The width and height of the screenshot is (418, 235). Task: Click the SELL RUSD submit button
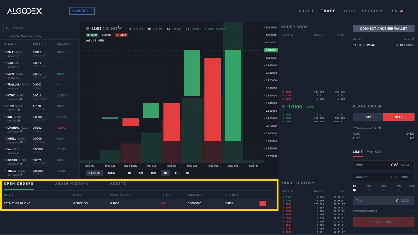click(x=384, y=222)
